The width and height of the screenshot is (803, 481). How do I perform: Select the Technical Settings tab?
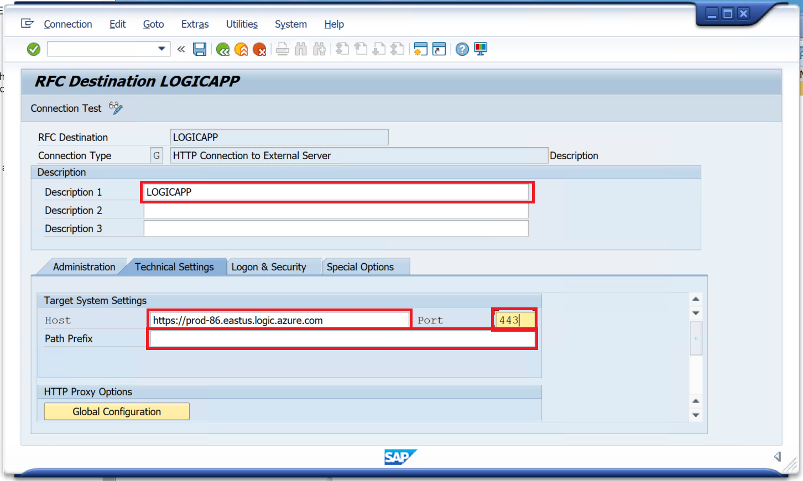[x=174, y=267]
